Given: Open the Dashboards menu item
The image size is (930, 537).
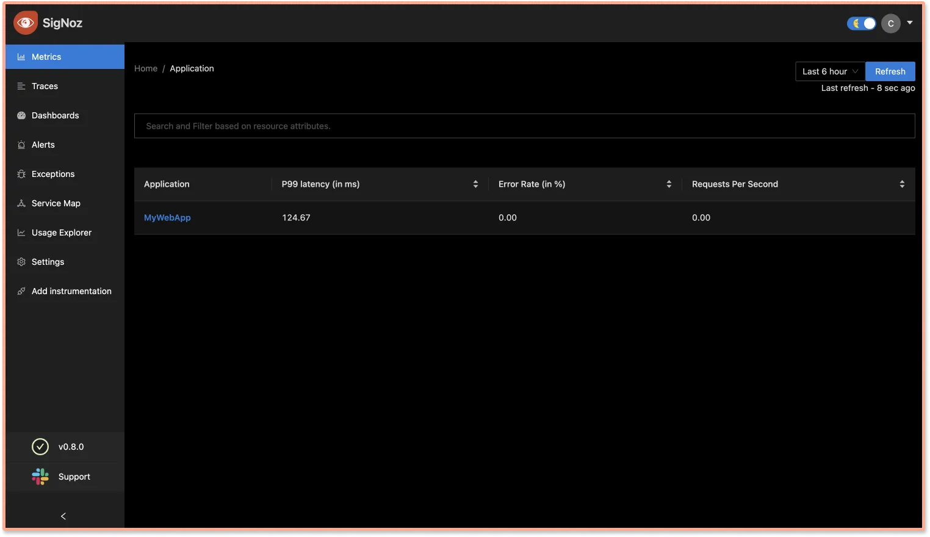Looking at the screenshot, I should click(x=65, y=115).
